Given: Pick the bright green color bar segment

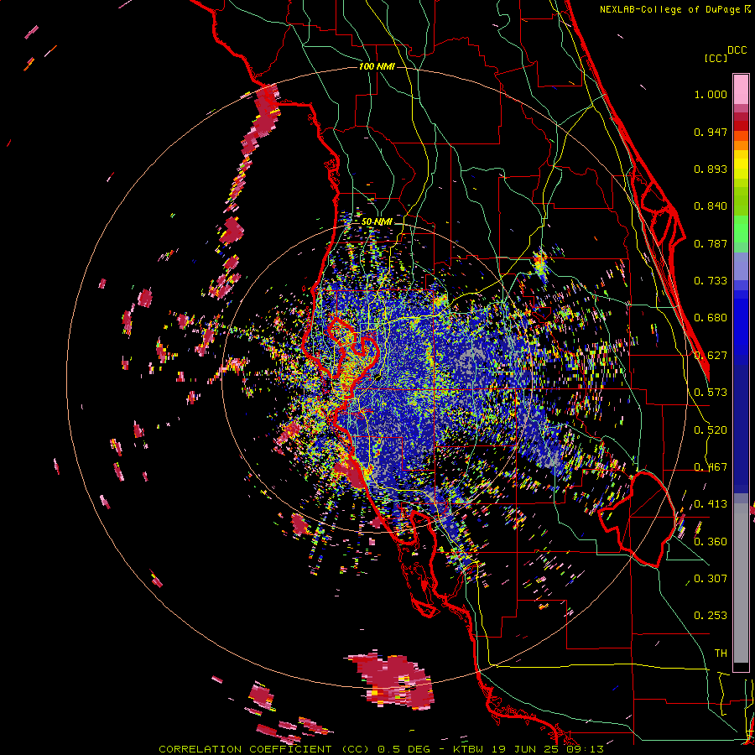Looking at the screenshot, I should point(741,229).
